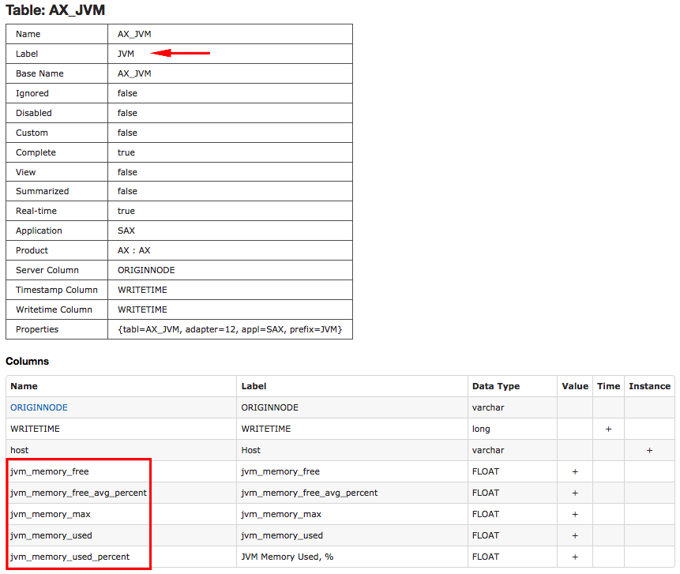This screenshot has height=574, width=680.
Task: Click the jvm_memory_max name cell
Action: 50,514
